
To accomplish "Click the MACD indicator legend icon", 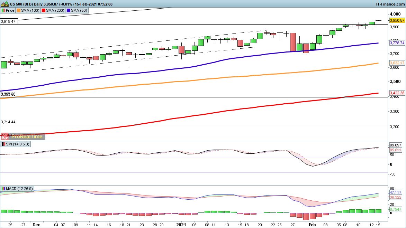I will (x=3, y=189).
